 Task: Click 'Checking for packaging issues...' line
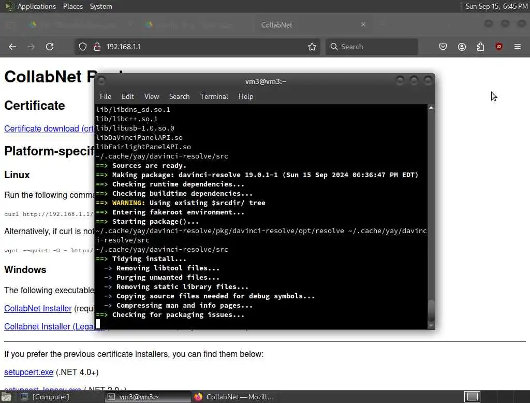pos(178,315)
